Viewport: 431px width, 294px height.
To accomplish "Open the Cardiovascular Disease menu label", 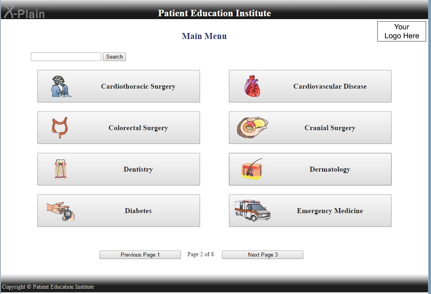I will tap(330, 87).
